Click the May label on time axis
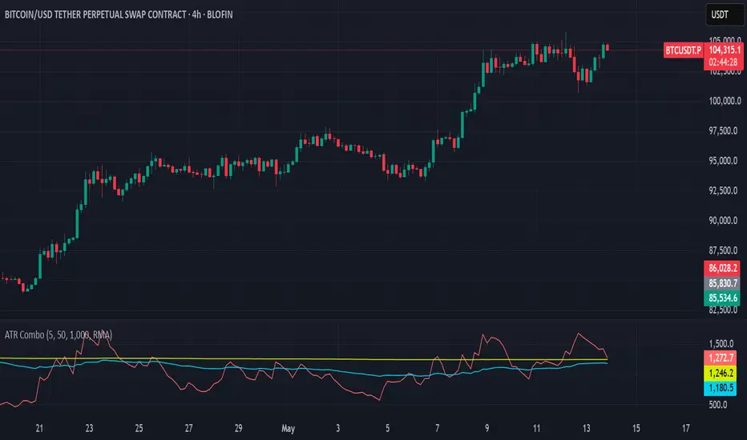 point(289,429)
